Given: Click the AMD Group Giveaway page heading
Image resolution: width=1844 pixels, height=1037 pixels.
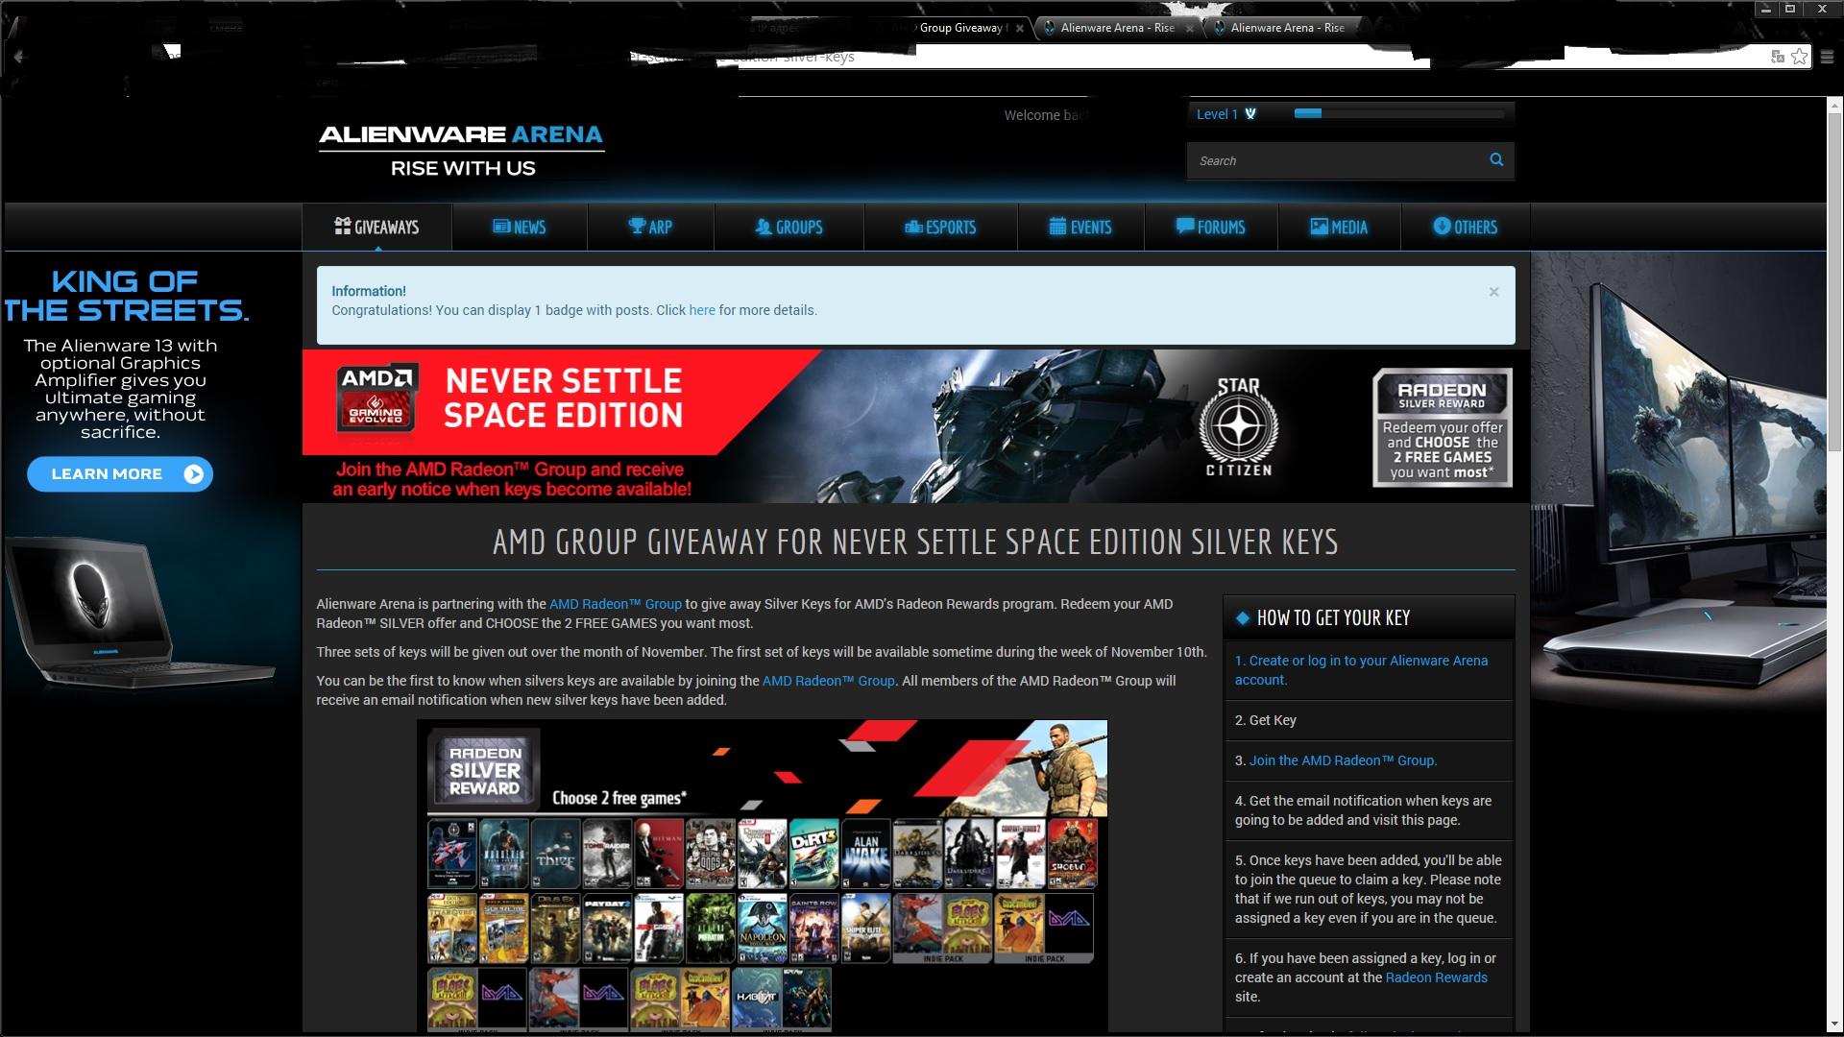Looking at the screenshot, I should coord(915,543).
